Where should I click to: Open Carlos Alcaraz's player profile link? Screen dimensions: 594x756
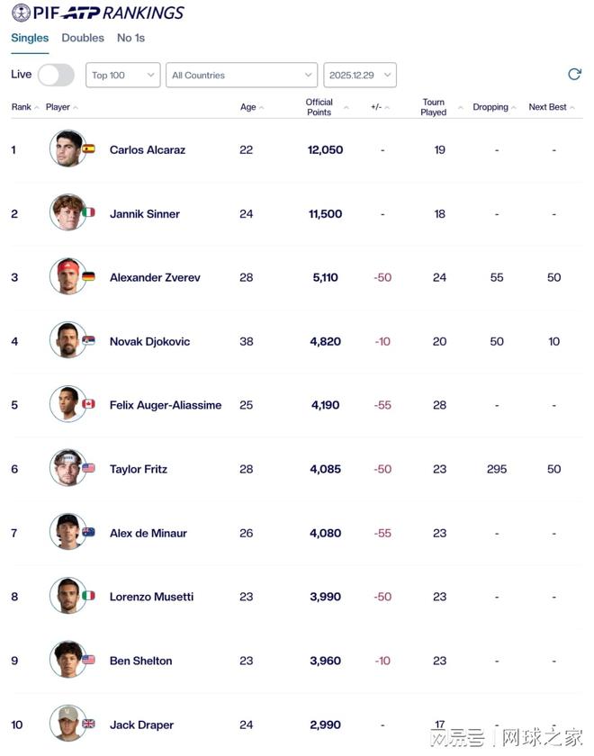[148, 150]
